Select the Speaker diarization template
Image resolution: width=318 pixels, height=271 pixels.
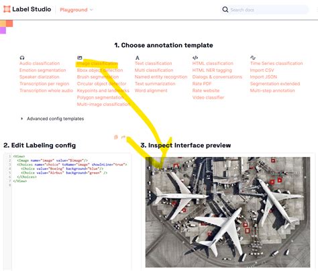(x=40, y=77)
